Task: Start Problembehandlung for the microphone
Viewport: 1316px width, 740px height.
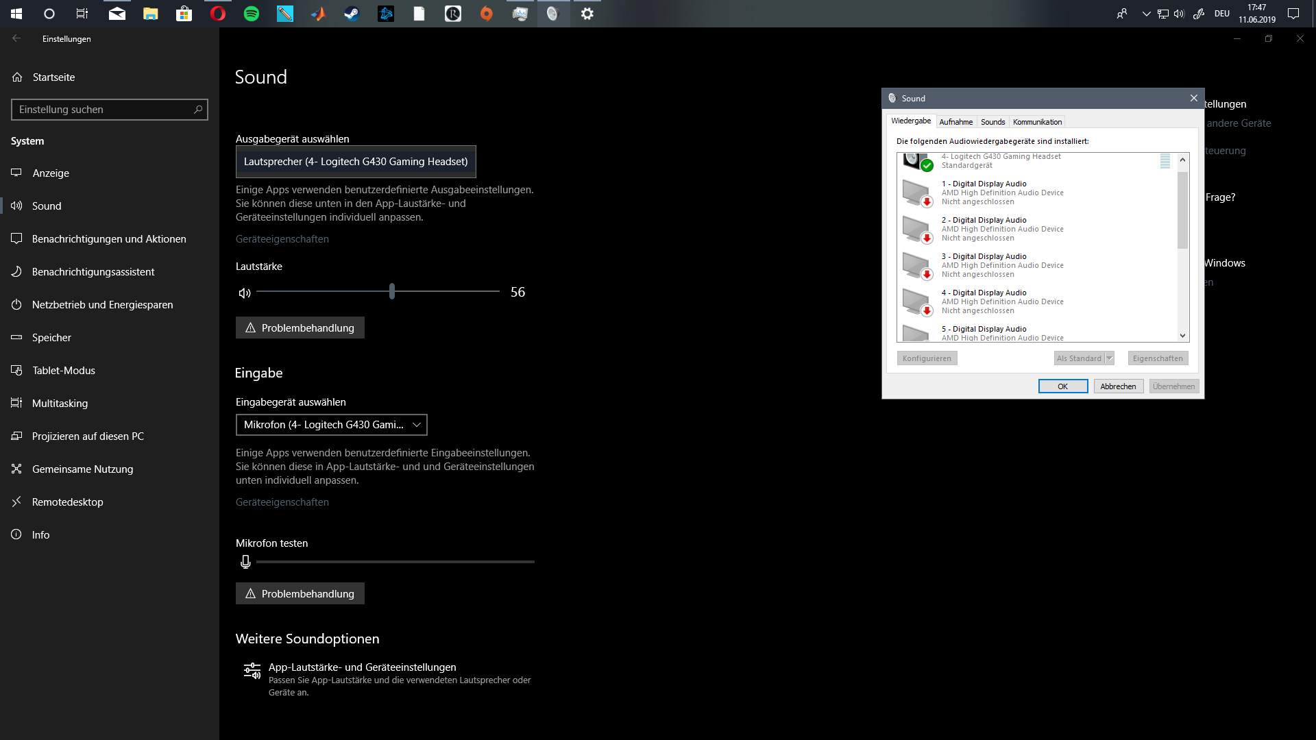Action: pos(300,593)
